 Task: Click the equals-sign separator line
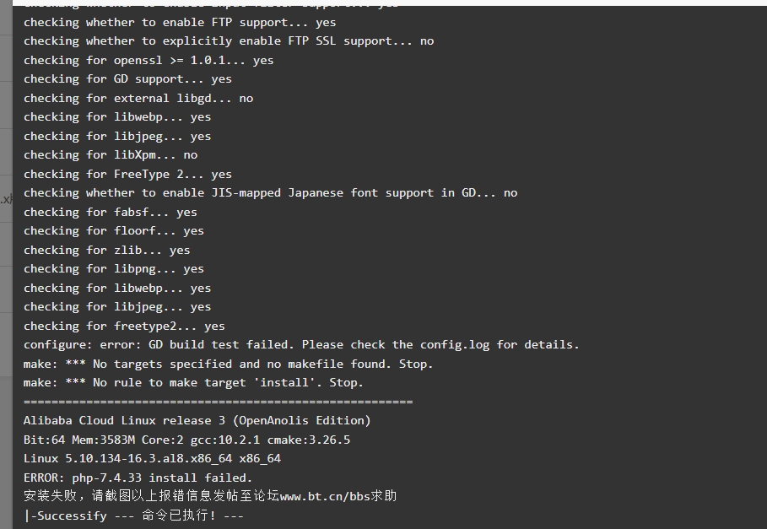coord(219,402)
